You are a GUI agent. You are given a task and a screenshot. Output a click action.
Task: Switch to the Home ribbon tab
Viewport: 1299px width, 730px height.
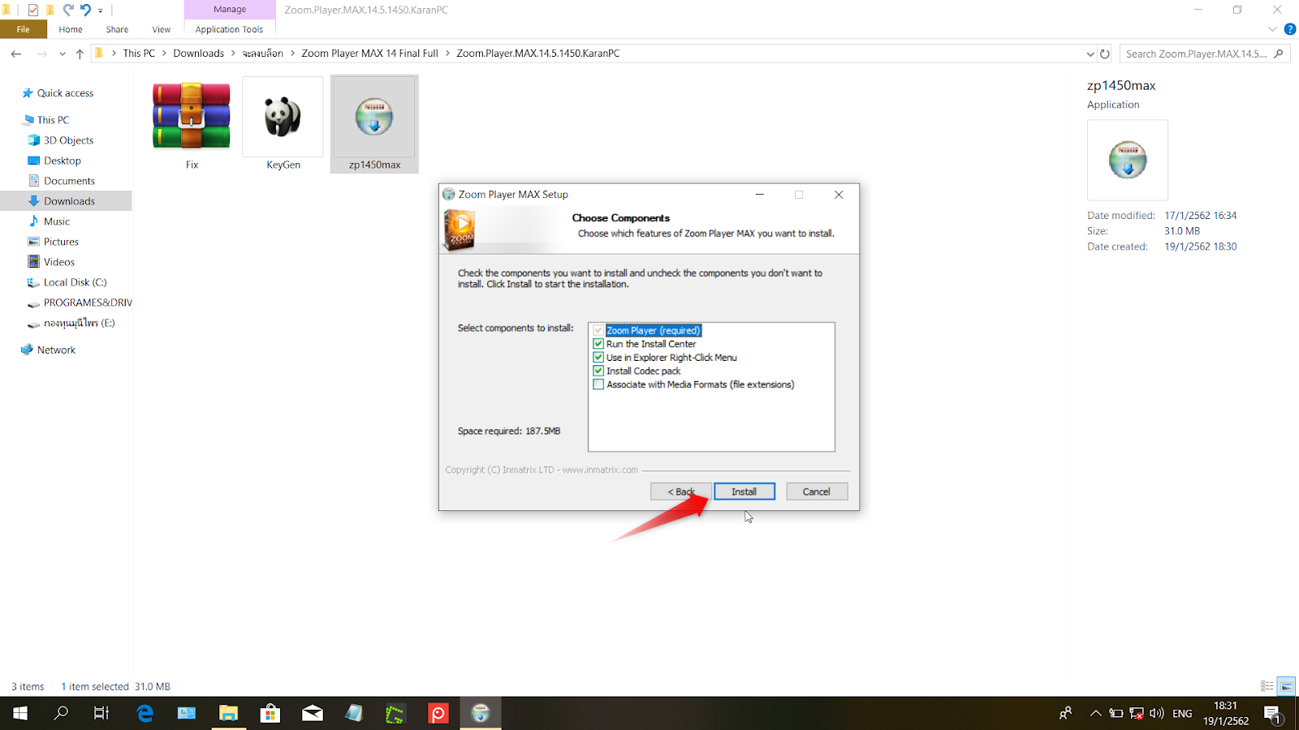point(71,29)
